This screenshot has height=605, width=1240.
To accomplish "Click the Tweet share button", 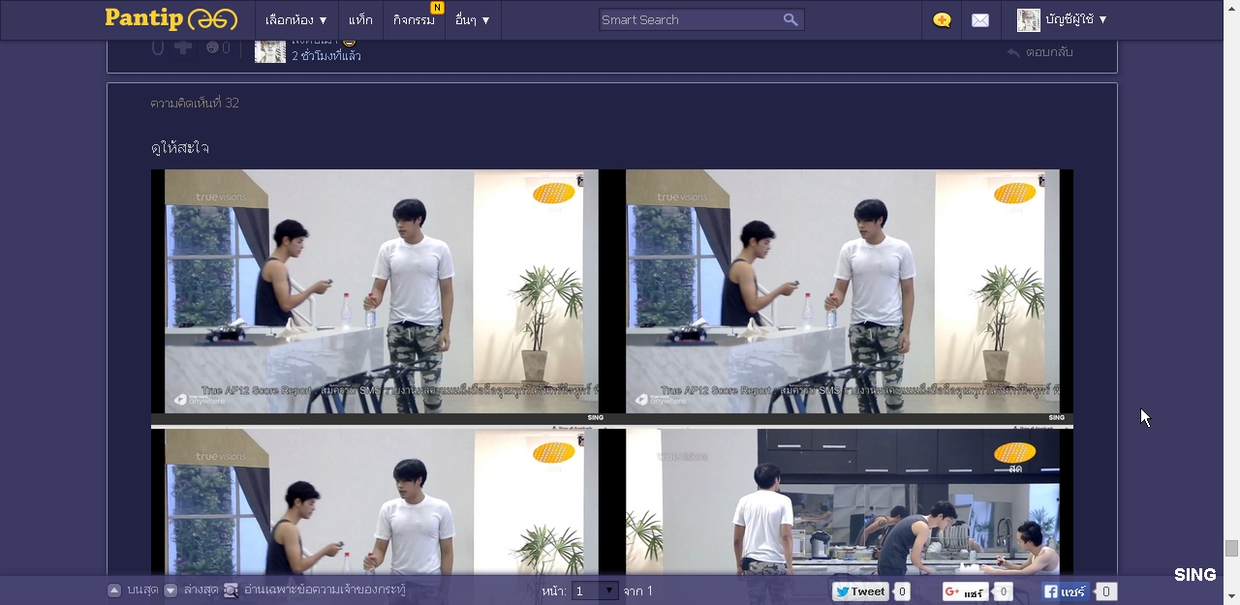I will [860, 591].
